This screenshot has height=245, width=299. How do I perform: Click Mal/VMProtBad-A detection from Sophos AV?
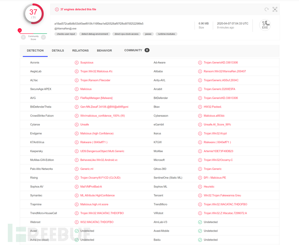click(91, 186)
